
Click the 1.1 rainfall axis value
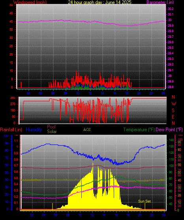tap(16, 141)
